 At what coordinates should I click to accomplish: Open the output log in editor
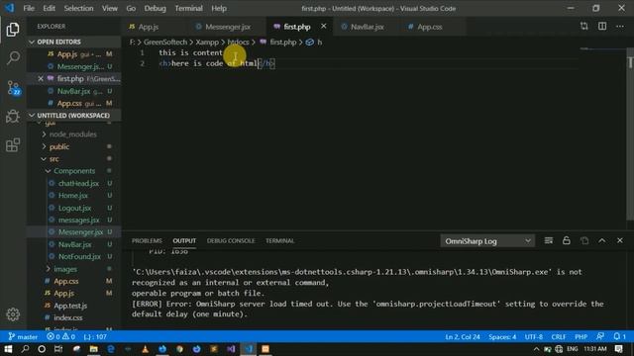pos(584,240)
